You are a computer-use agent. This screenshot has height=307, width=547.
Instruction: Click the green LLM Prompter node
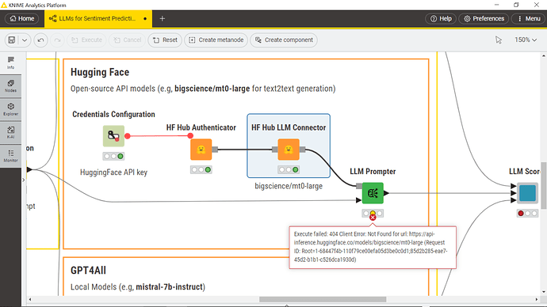point(373,193)
